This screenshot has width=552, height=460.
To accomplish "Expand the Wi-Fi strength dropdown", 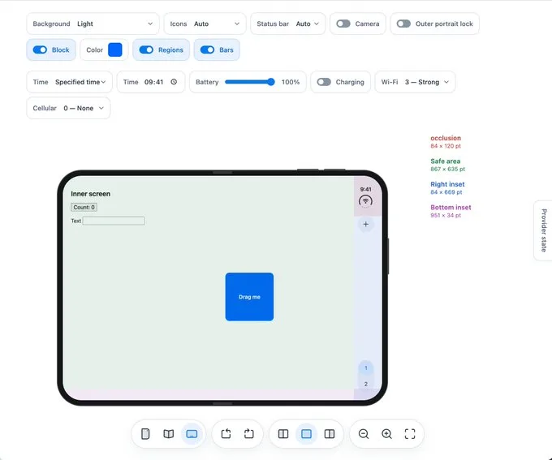I will (x=415, y=82).
